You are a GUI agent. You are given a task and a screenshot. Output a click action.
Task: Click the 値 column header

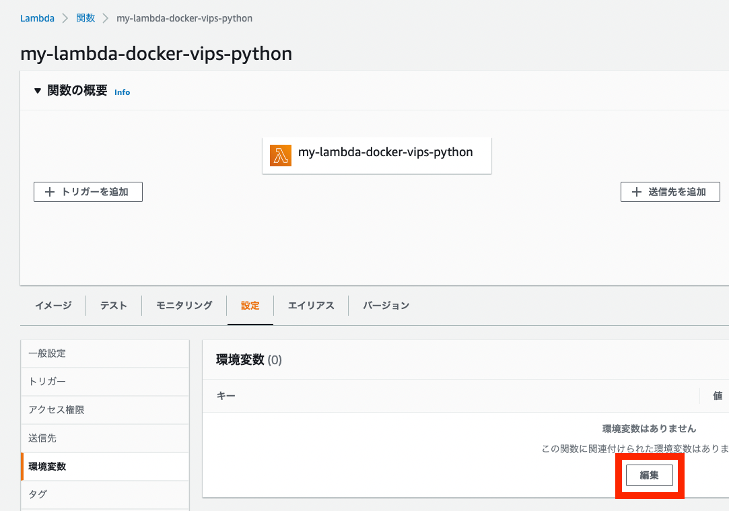pyautogui.click(x=718, y=396)
